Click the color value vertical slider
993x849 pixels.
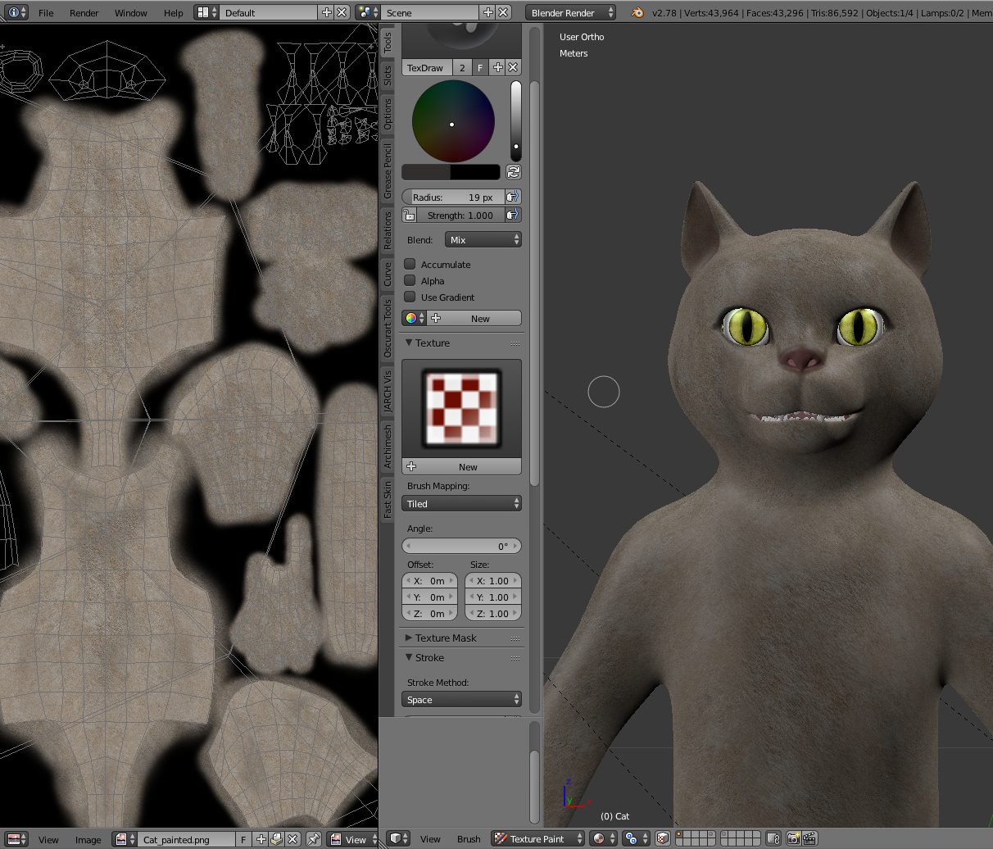(x=515, y=120)
